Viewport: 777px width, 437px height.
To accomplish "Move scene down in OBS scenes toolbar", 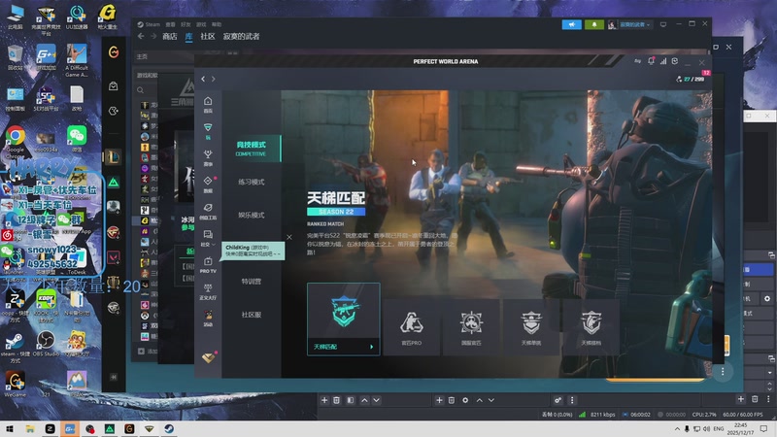I will point(376,400).
